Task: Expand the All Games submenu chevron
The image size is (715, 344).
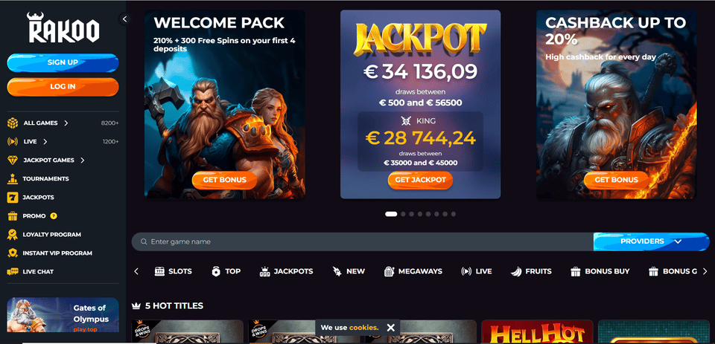Action: click(x=66, y=123)
